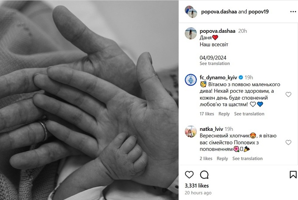View the 3,331 likes list
This screenshot has height=200, width=298.
click(197, 186)
